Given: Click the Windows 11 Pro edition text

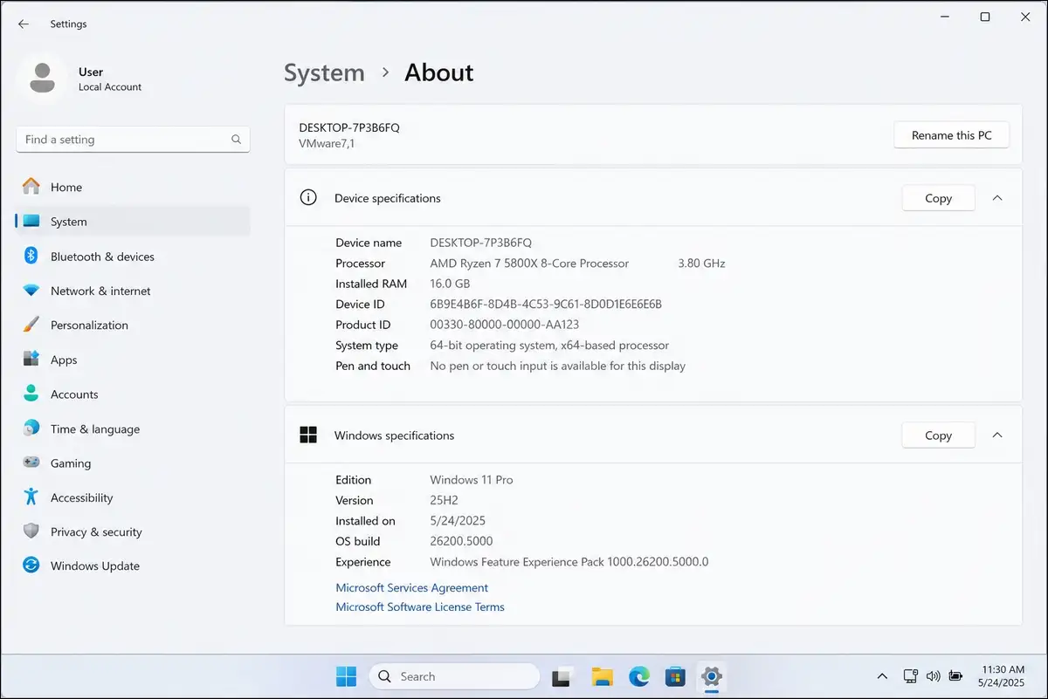Looking at the screenshot, I should click(472, 480).
